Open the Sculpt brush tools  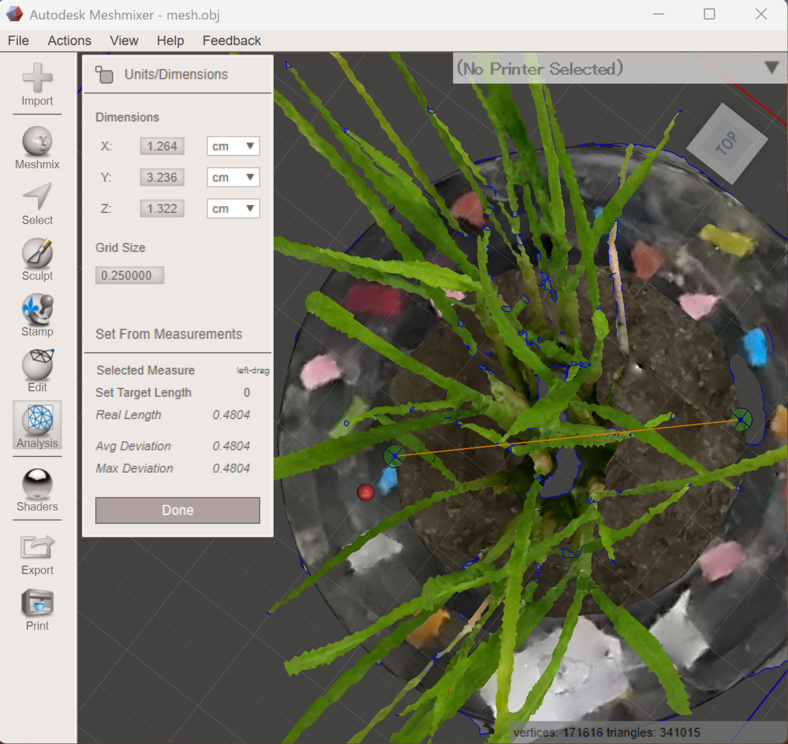click(37, 260)
